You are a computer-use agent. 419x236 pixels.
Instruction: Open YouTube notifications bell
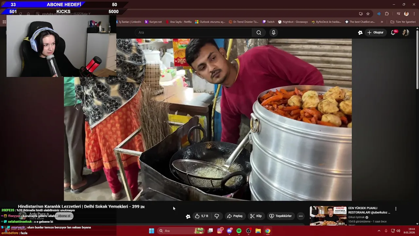394,32
